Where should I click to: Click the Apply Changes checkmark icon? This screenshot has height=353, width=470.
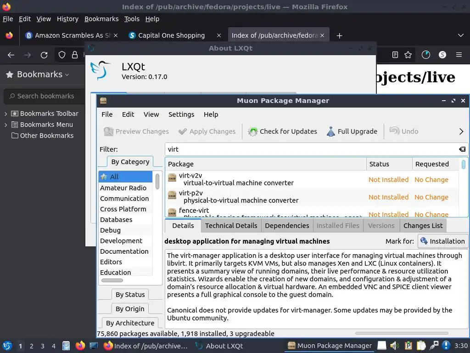click(x=182, y=131)
